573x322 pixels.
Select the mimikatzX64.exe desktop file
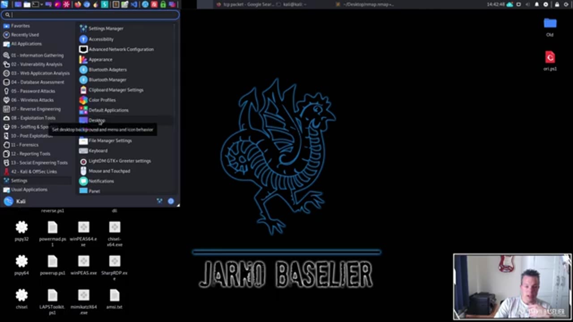tap(83, 302)
